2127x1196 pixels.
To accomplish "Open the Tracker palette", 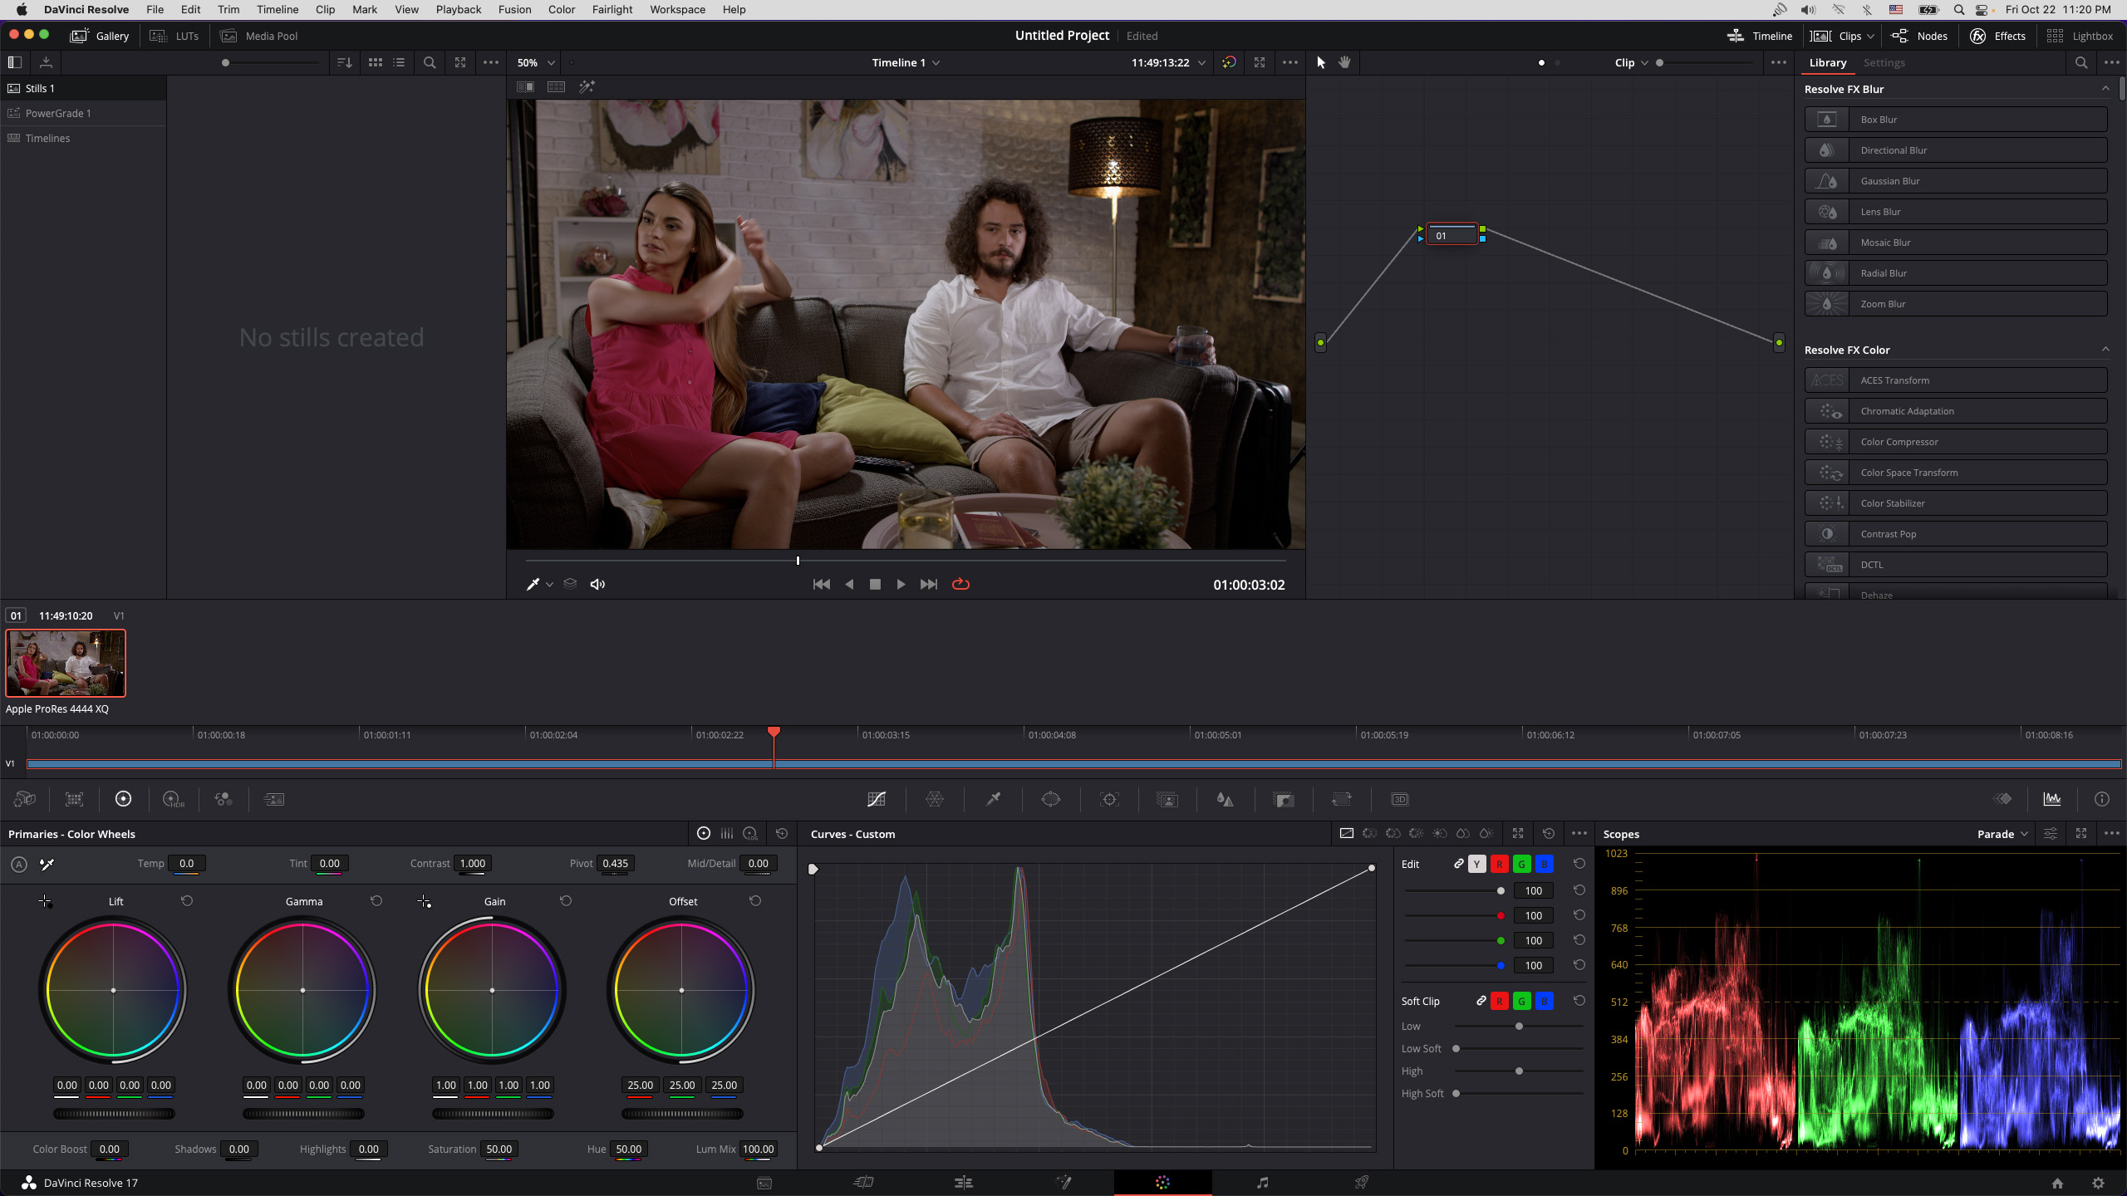I will pyautogui.click(x=1109, y=799).
